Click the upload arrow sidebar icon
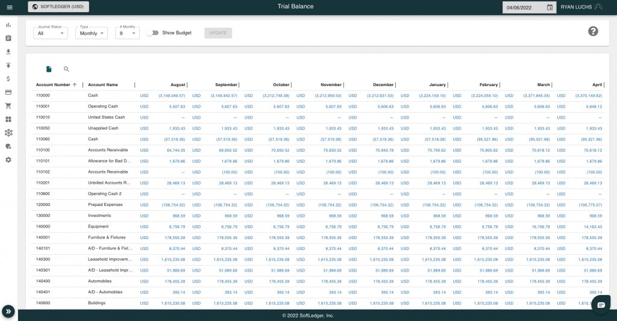Viewport: 617px width, 321px height. click(8, 65)
